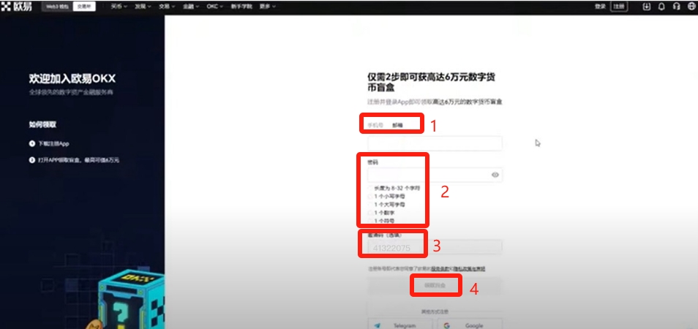Focus the email input field
Screen dimensions: 698x329
click(x=435, y=143)
